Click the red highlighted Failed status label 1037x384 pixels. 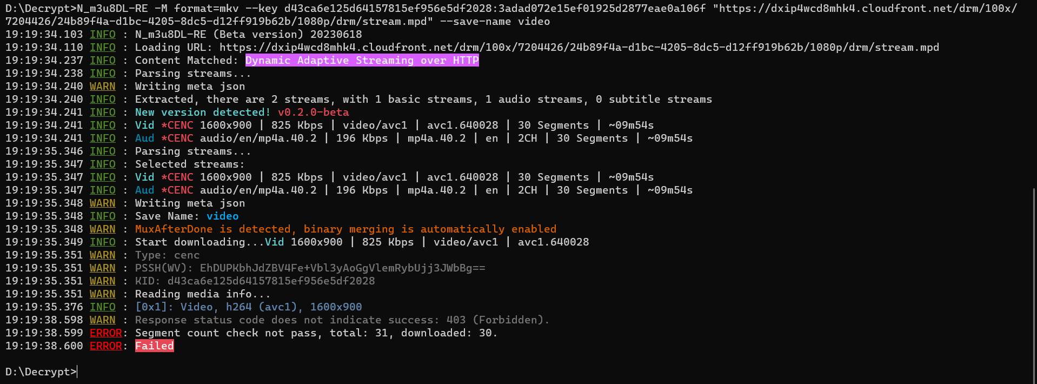[154, 346]
